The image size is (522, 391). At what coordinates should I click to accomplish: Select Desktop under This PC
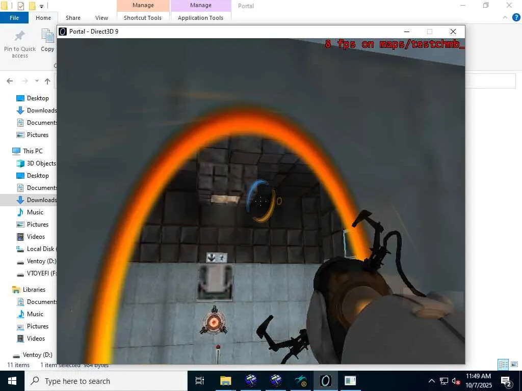pos(33,176)
